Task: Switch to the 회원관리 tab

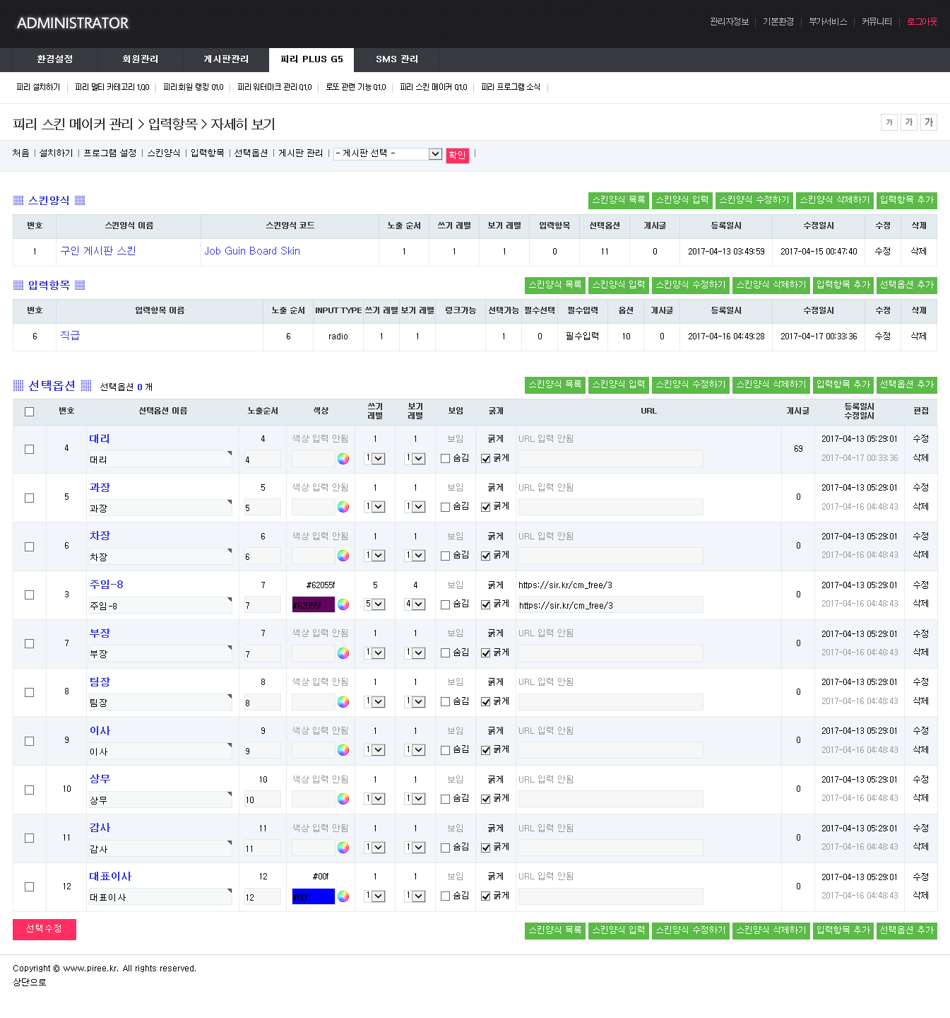Action: pos(140,59)
